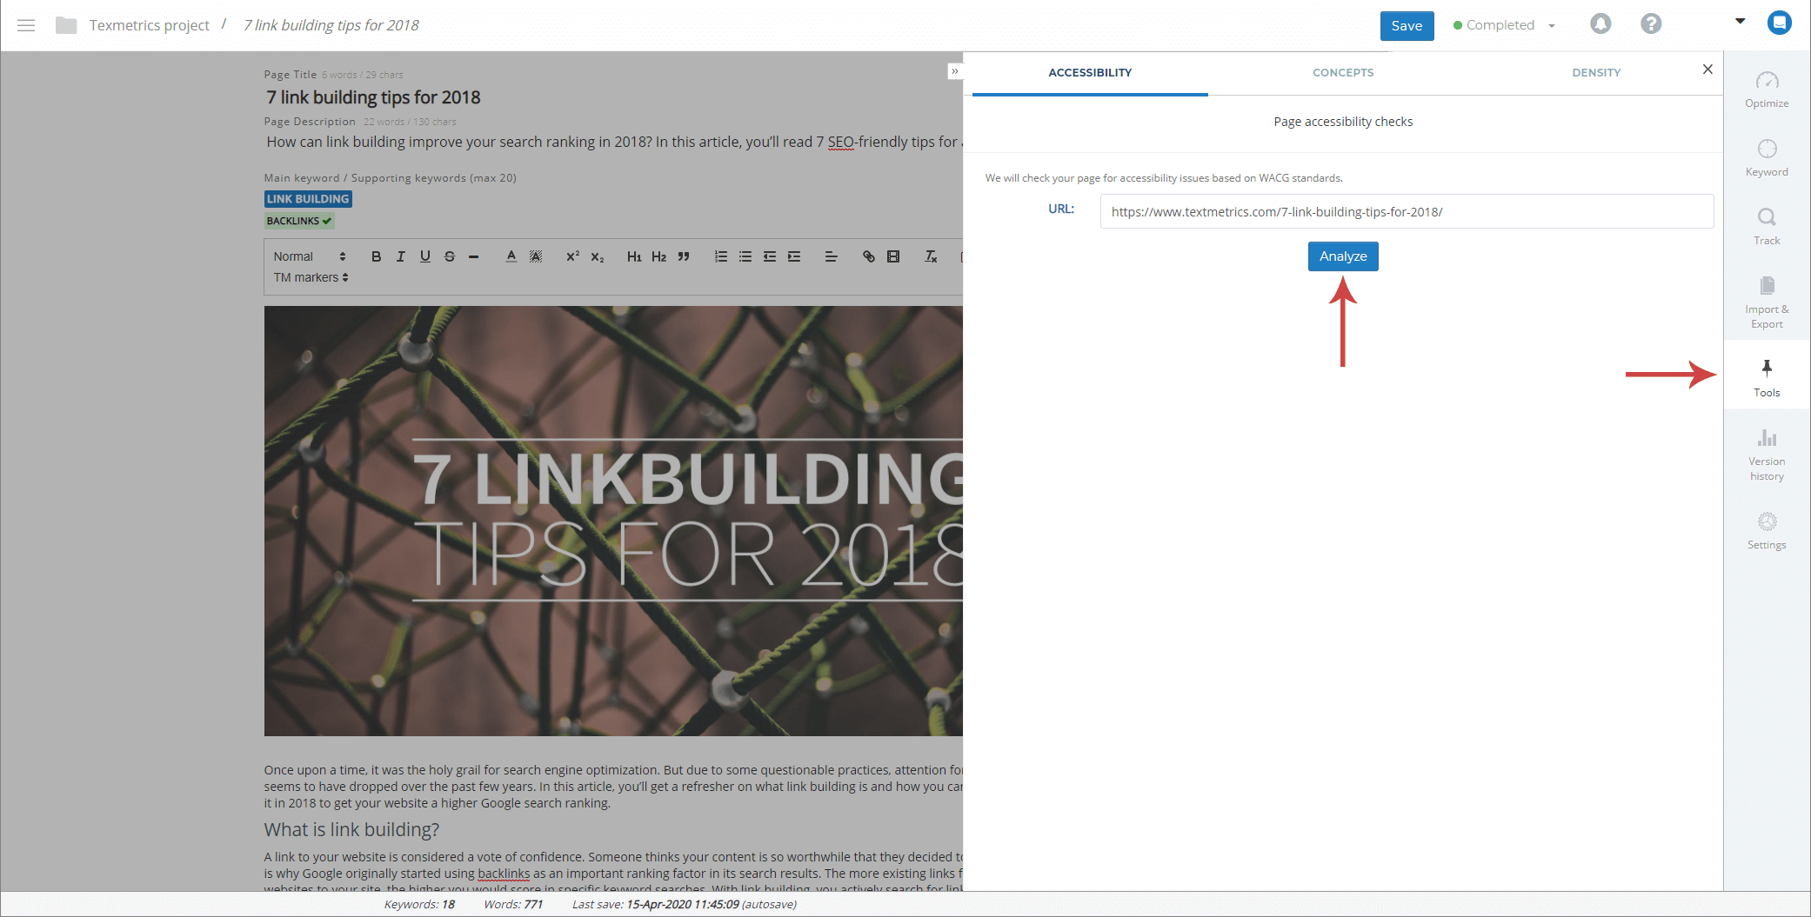Expand the TM markers dropdown
The height and width of the screenshot is (917, 1811).
311,277
